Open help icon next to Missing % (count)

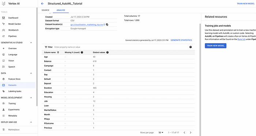[x=82, y=52]
